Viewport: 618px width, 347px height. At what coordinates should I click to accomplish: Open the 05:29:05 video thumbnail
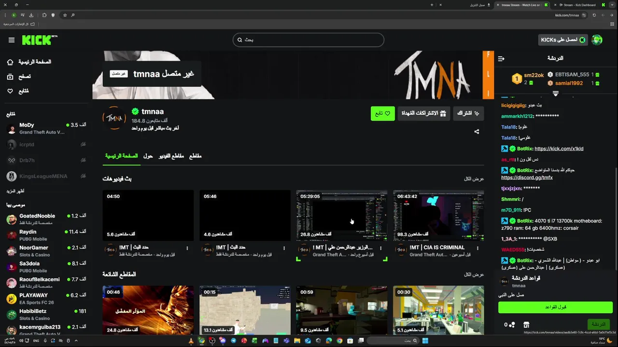[x=342, y=215]
